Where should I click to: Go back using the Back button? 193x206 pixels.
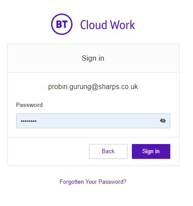(108, 151)
